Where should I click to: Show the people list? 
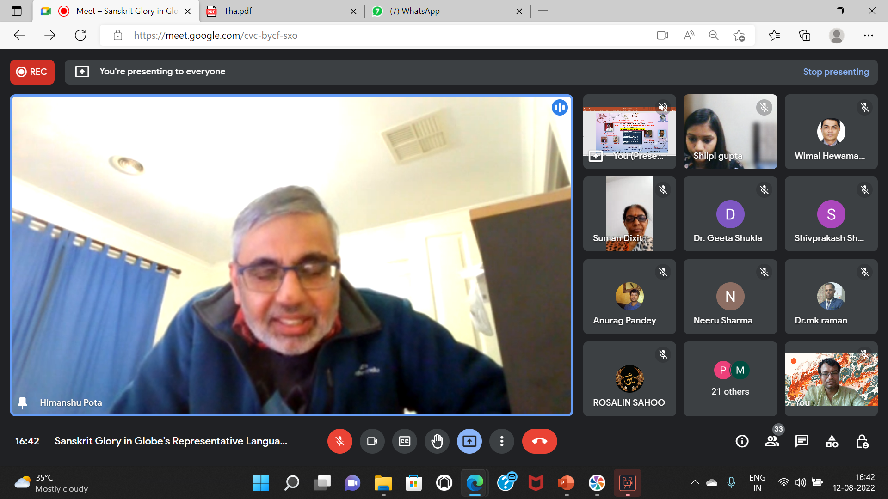(x=772, y=441)
